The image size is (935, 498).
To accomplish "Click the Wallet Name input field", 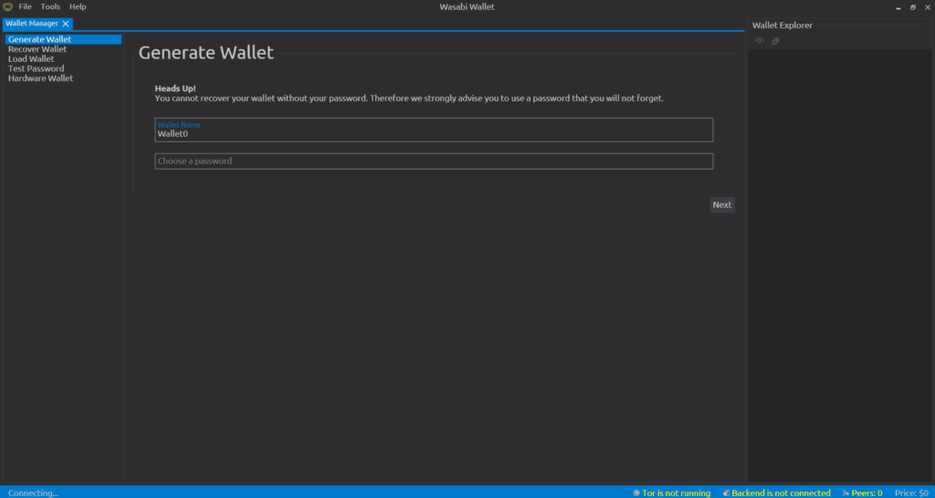I will (x=434, y=130).
